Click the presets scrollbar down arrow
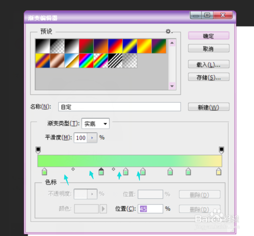Screen dimensions: 254x236 click(172, 86)
